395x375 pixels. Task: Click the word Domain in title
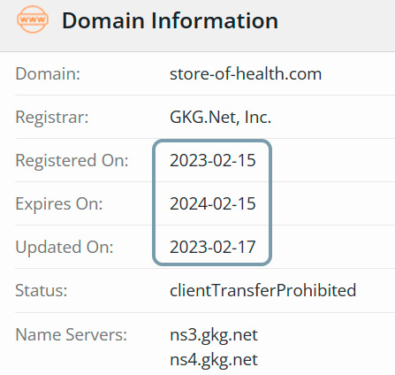click(103, 20)
